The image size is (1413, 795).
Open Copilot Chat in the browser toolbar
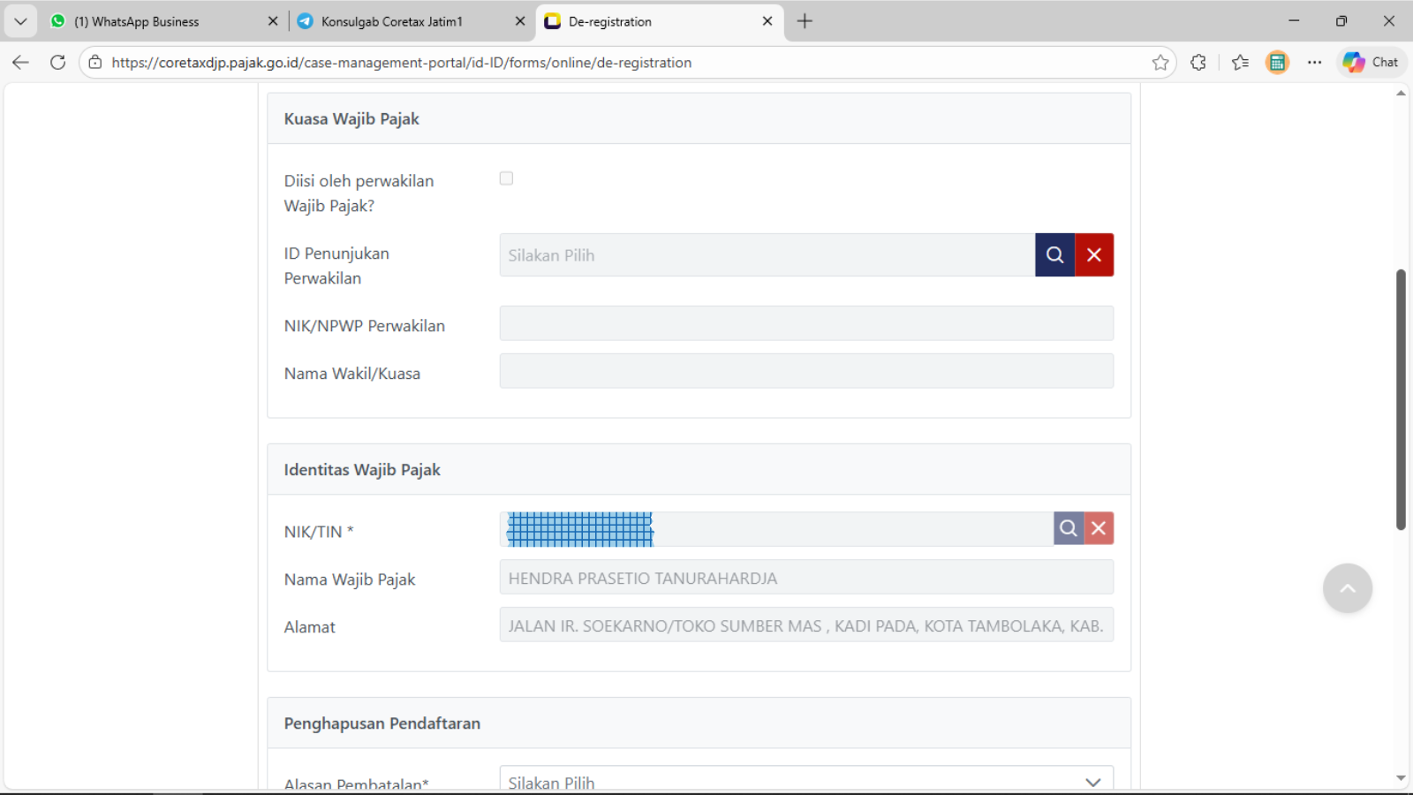pyautogui.click(x=1371, y=63)
